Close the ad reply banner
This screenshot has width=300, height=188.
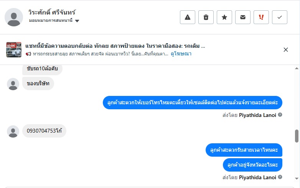[x=286, y=50]
